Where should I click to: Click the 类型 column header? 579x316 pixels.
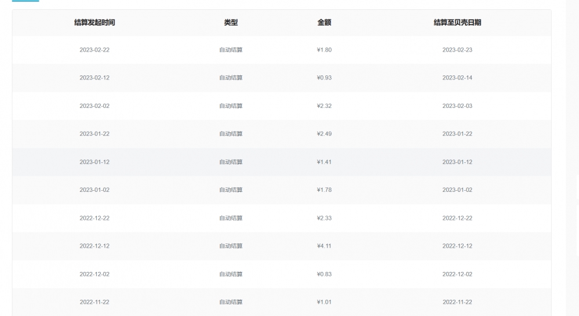point(231,23)
